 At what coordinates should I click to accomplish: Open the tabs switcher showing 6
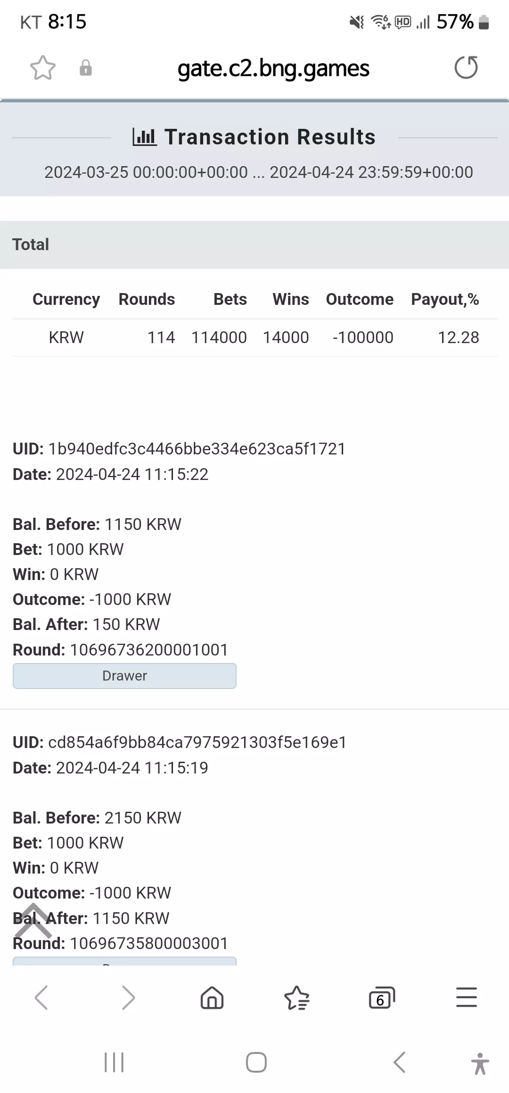[382, 998]
